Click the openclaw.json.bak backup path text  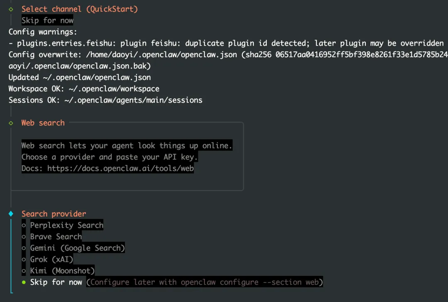pyautogui.click(x=79, y=66)
